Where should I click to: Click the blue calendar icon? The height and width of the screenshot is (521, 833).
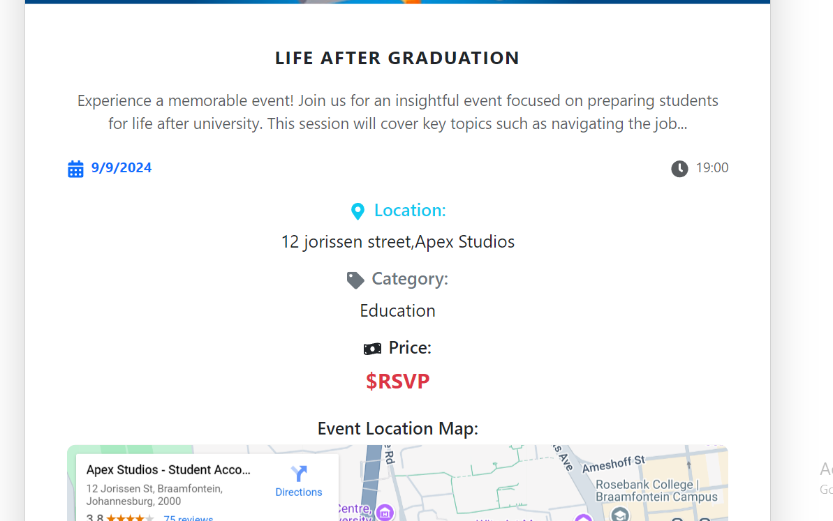click(75, 169)
